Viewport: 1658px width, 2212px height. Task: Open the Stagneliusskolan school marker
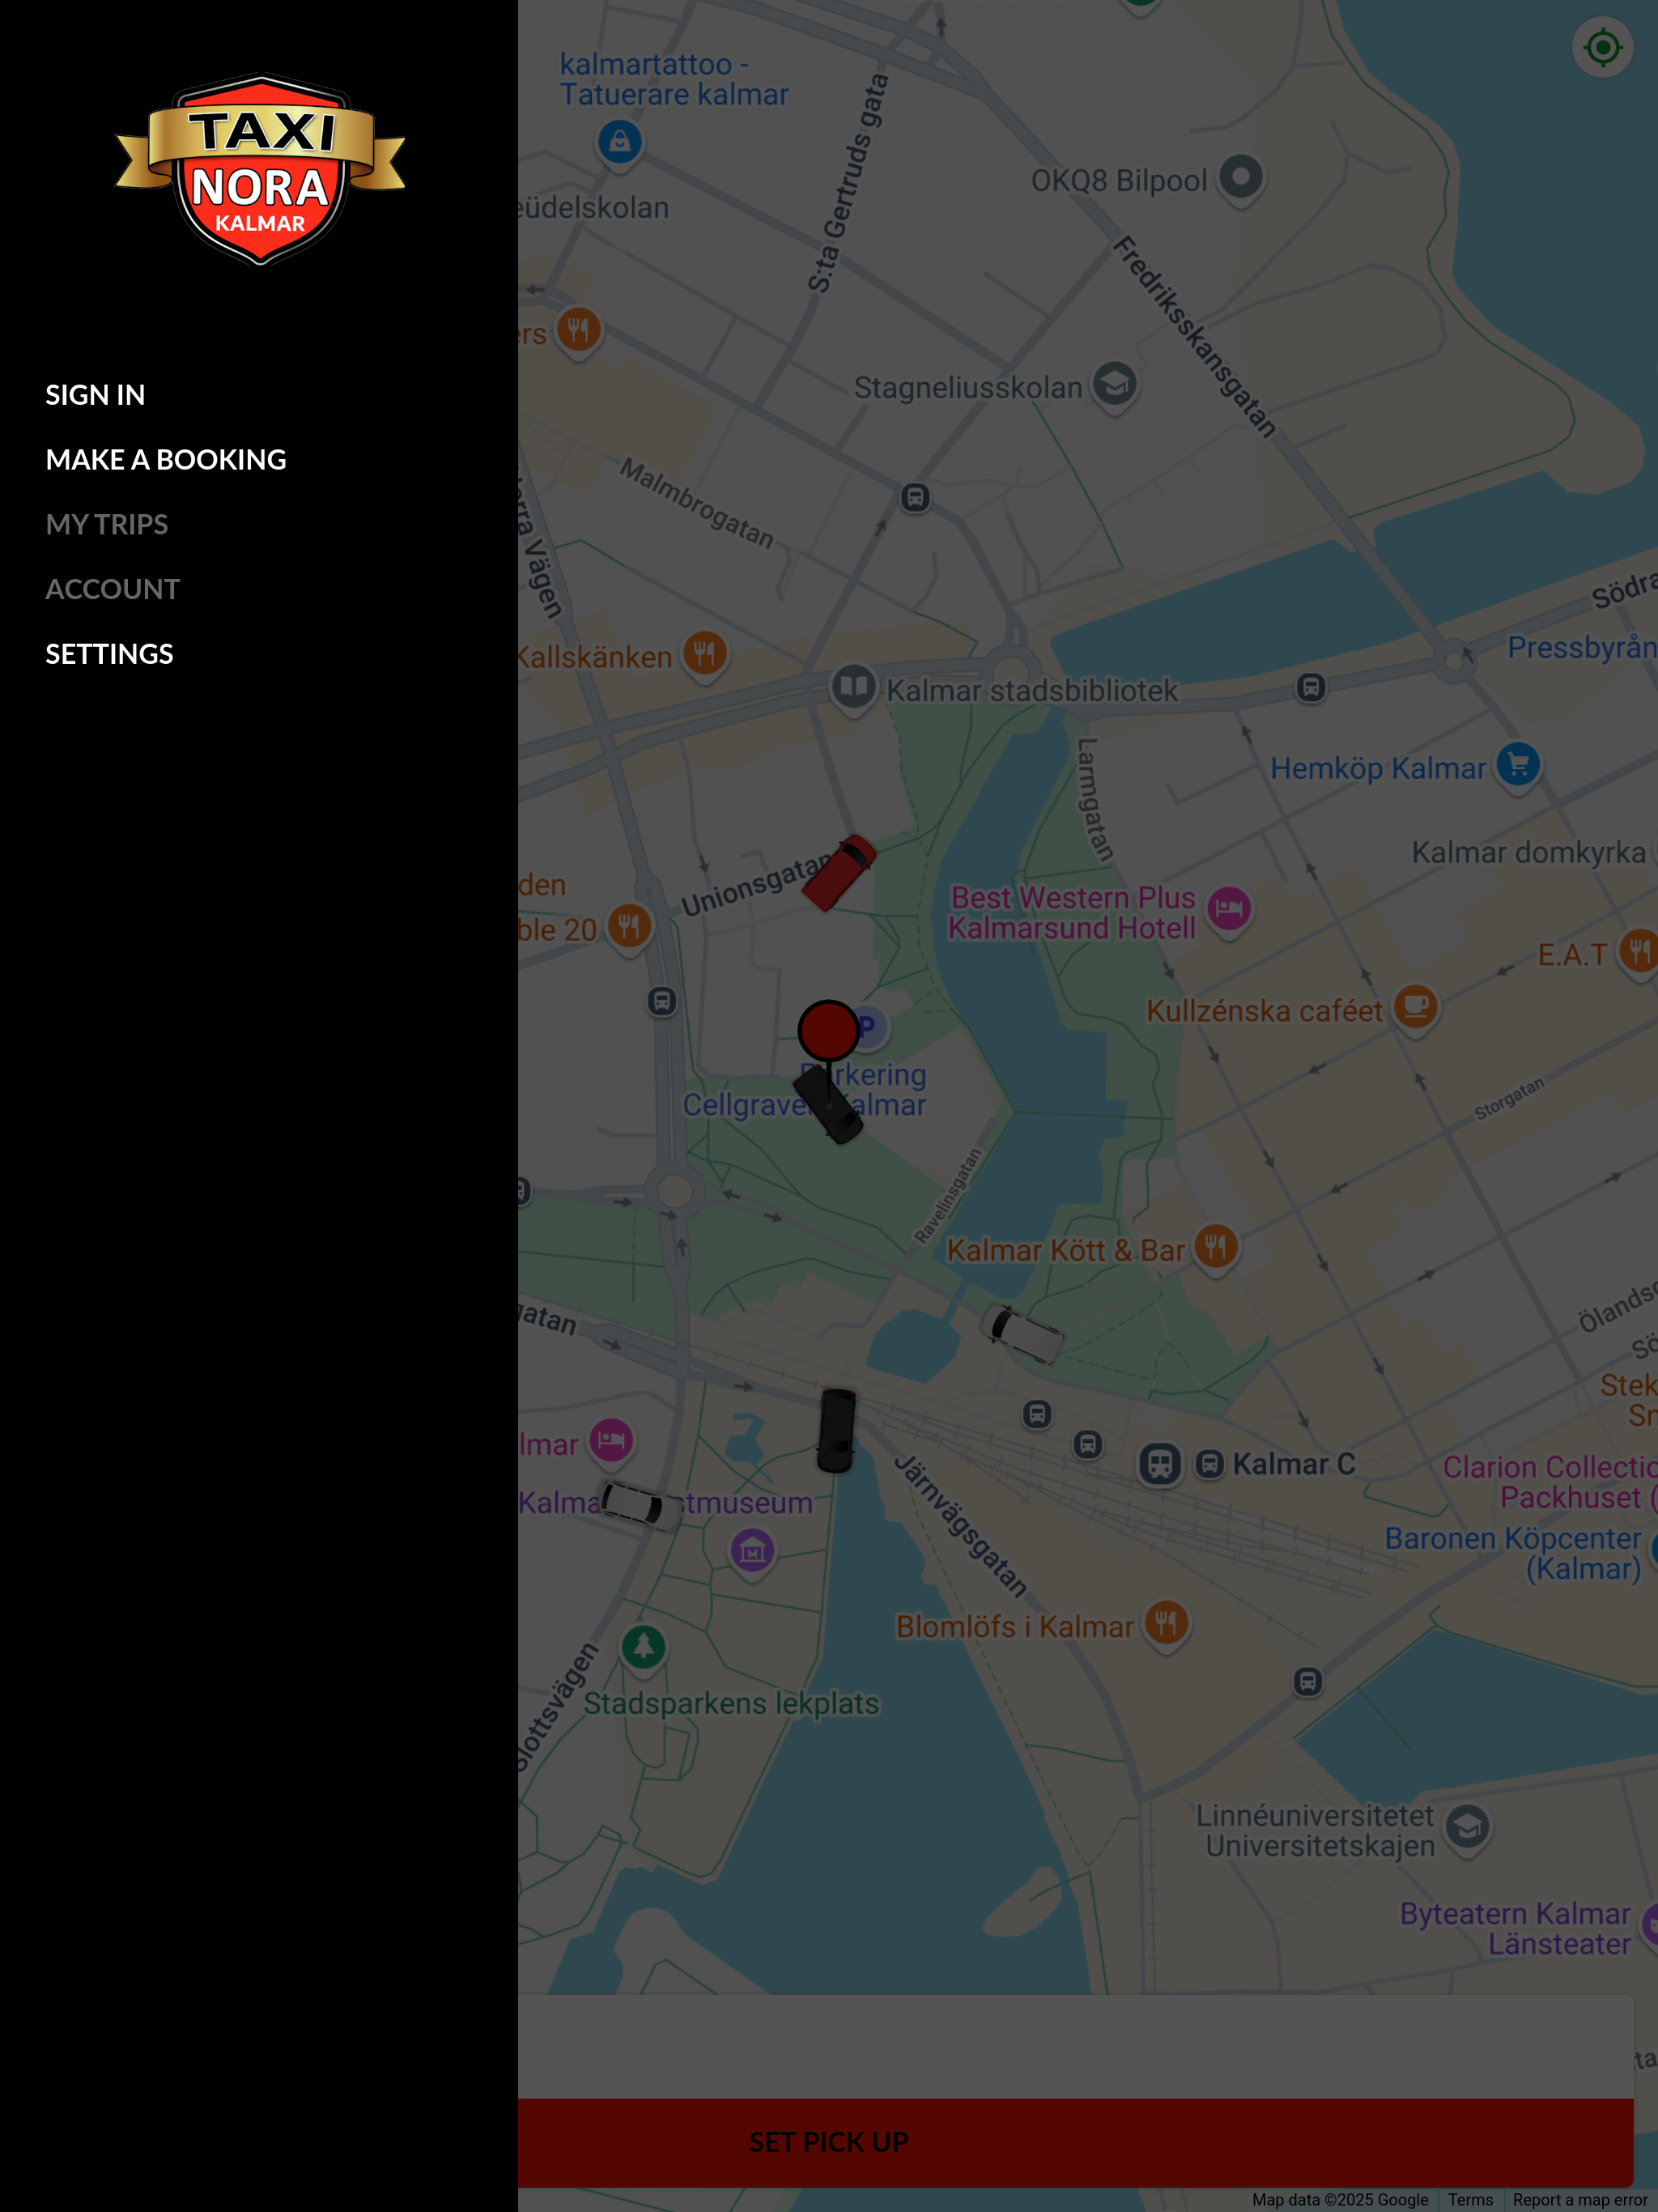(x=1115, y=384)
